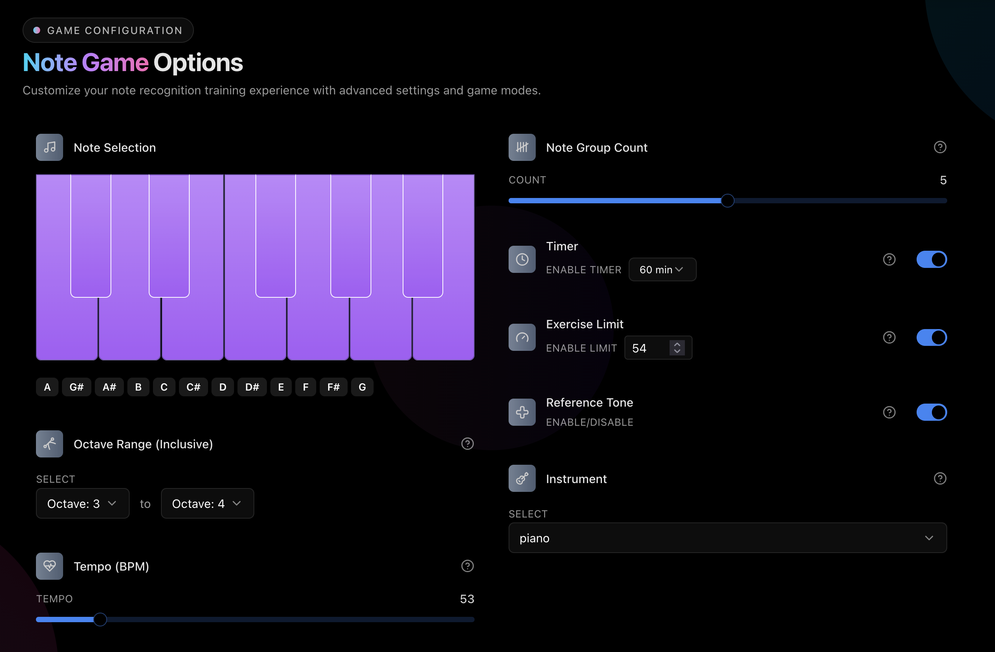Click the Instrument help icon
This screenshot has height=652, width=995.
click(940, 478)
